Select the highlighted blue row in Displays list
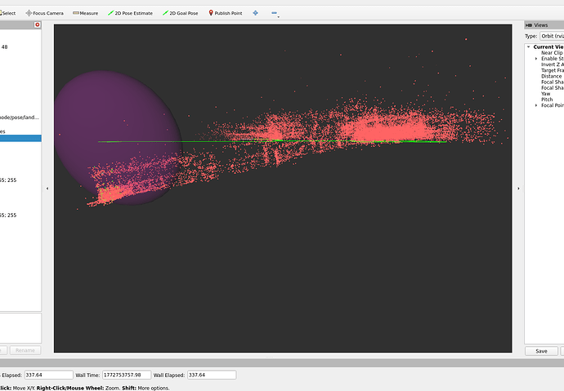The height and width of the screenshot is (391, 564). coord(20,138)
